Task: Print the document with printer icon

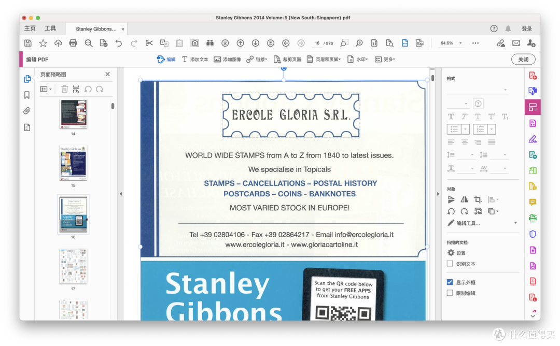Action: point(73,43)
